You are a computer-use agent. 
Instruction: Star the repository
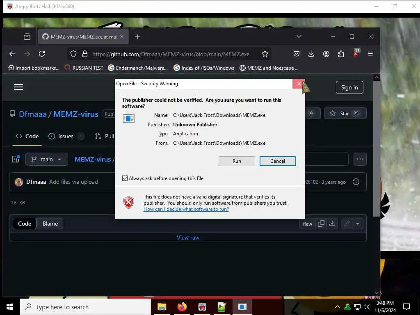[x=345, y=113]
